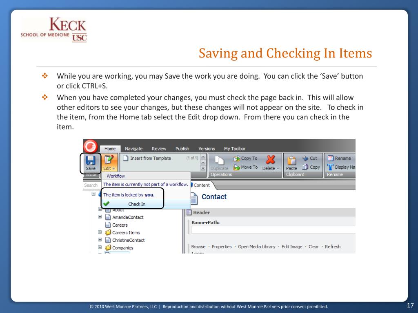Click the Companies folder icon
The height and width of the screenshot is (313, 418).
[108, 248]
